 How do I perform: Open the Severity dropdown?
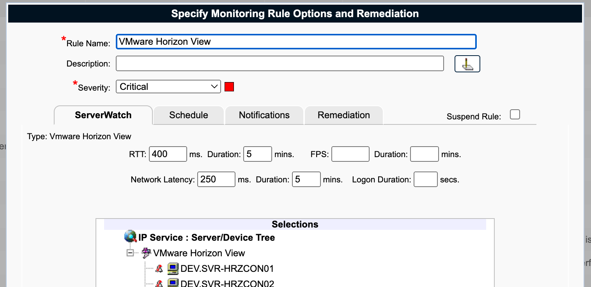pyautogui.click(x=168, y=86)
